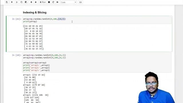Select the Indexing & Slicing heading cell

pyautogui.click(x=35, y=13)
